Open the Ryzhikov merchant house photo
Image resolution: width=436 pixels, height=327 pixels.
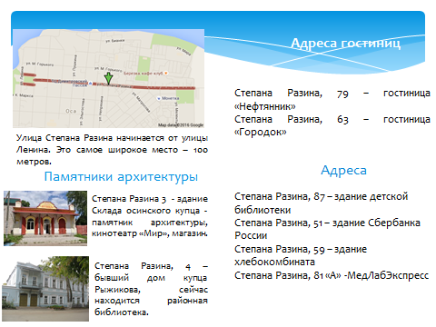click(x=45, y=289)
